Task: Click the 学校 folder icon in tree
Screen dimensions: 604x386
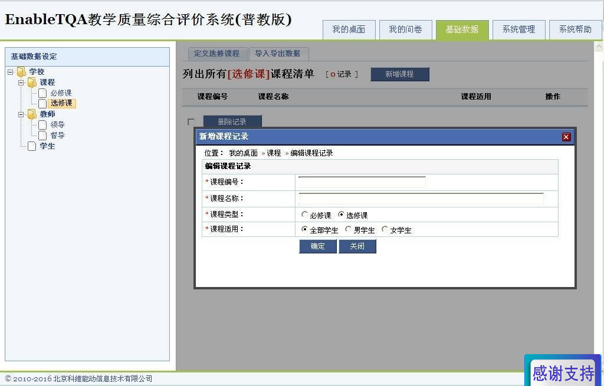Action: (22, 71)
